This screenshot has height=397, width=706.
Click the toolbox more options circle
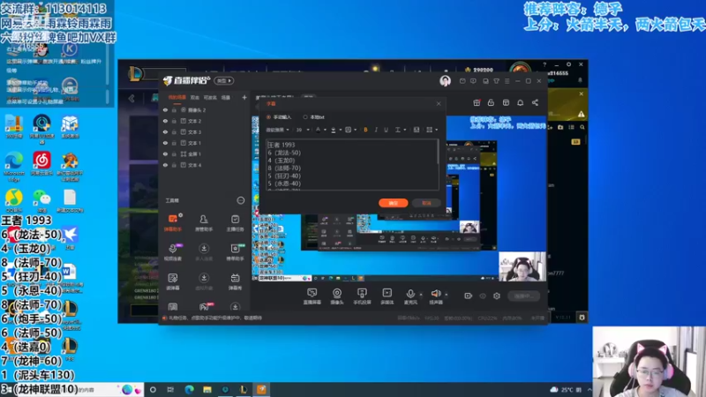(241, 200)
